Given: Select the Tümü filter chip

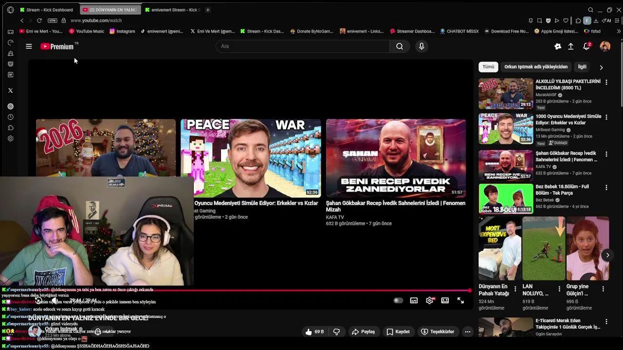Looking at the screenshot, I should [488, 67].
